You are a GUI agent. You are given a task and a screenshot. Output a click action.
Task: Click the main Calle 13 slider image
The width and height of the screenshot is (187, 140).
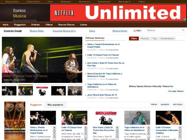click(x=42, y=60)
